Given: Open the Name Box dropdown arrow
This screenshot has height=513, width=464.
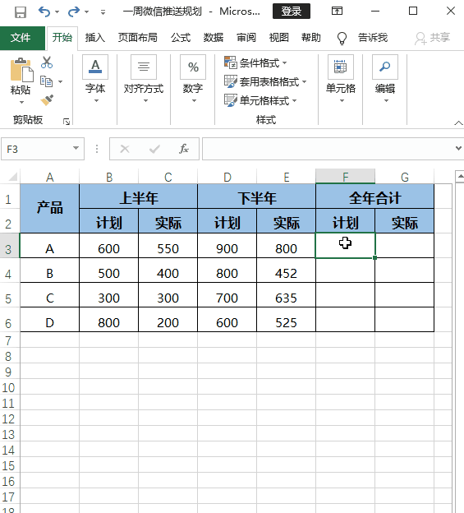Looking at the screenshot, I should [76, 148].
